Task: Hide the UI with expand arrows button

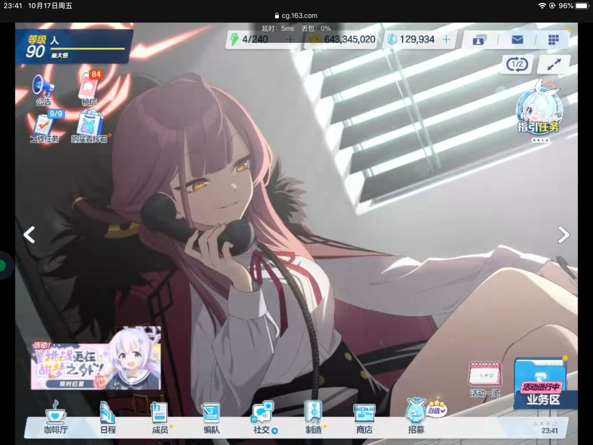Action: (553, 64)
